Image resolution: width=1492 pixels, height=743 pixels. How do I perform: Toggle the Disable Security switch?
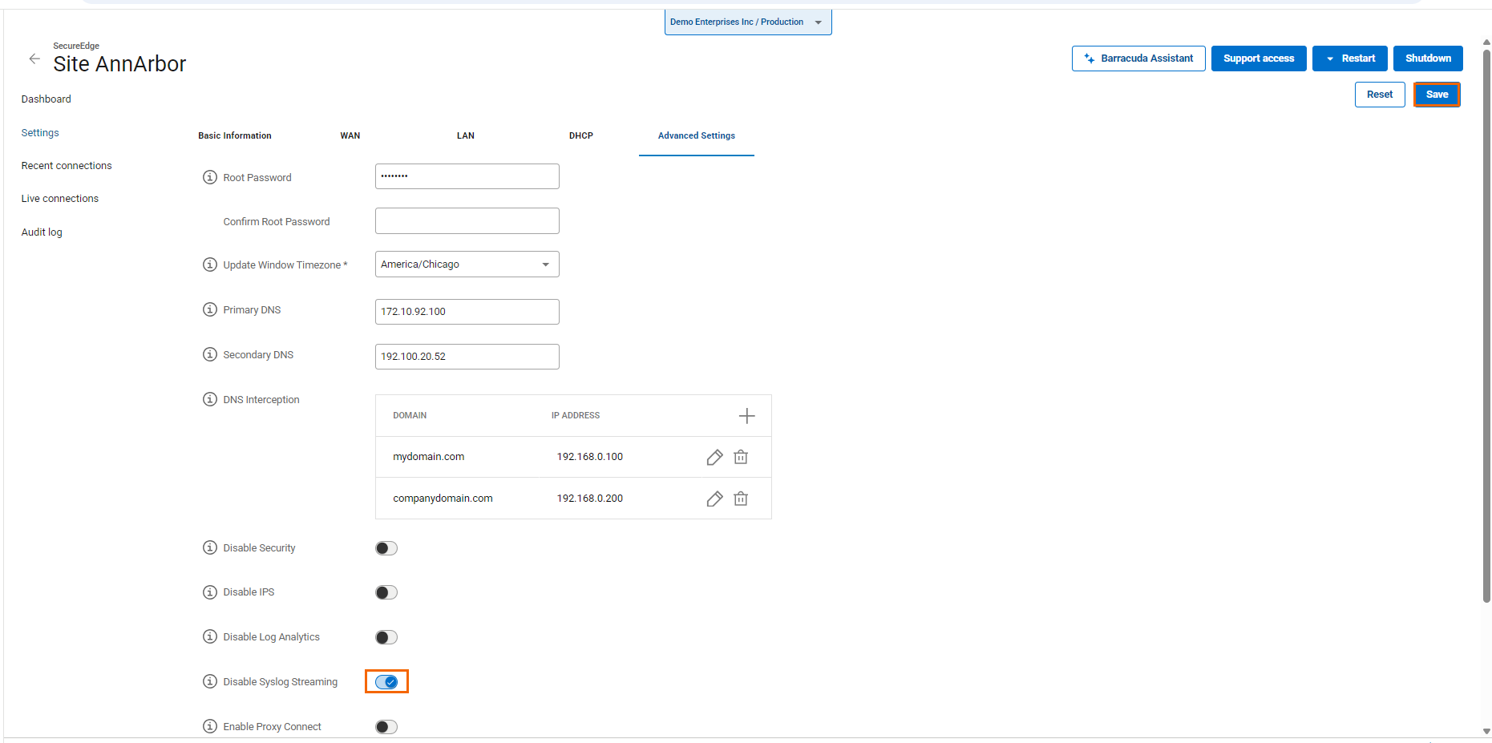pyautogui.click(x=386, y=548)
